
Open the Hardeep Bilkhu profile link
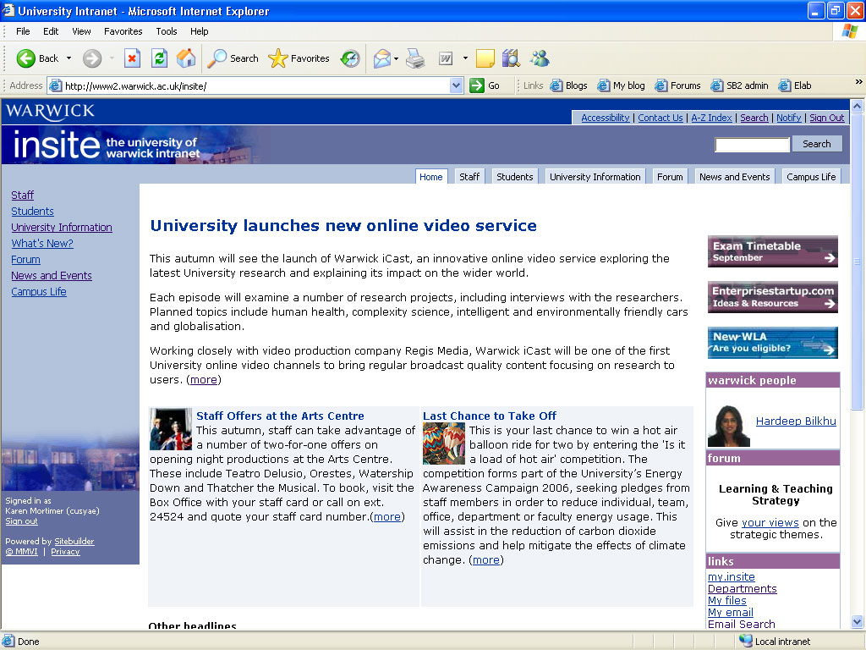795,421
